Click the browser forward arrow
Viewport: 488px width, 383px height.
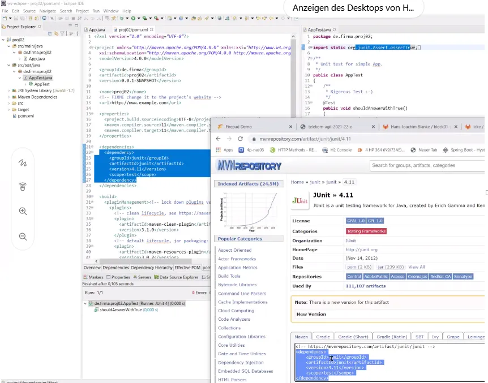point(229,139)
